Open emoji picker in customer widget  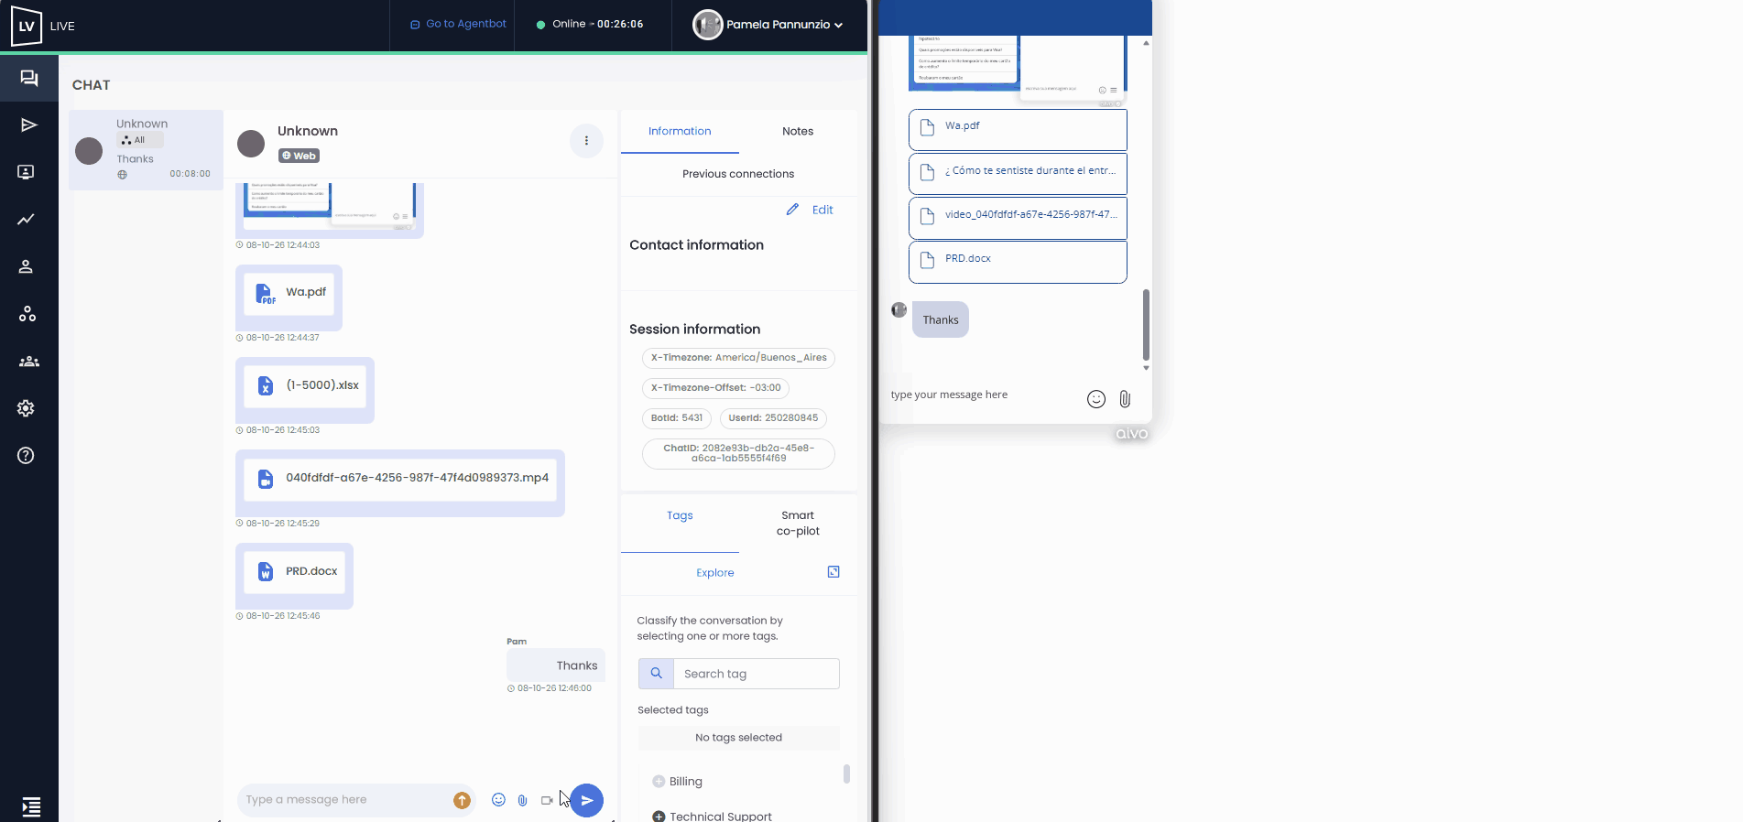(x=1096, y=399)
